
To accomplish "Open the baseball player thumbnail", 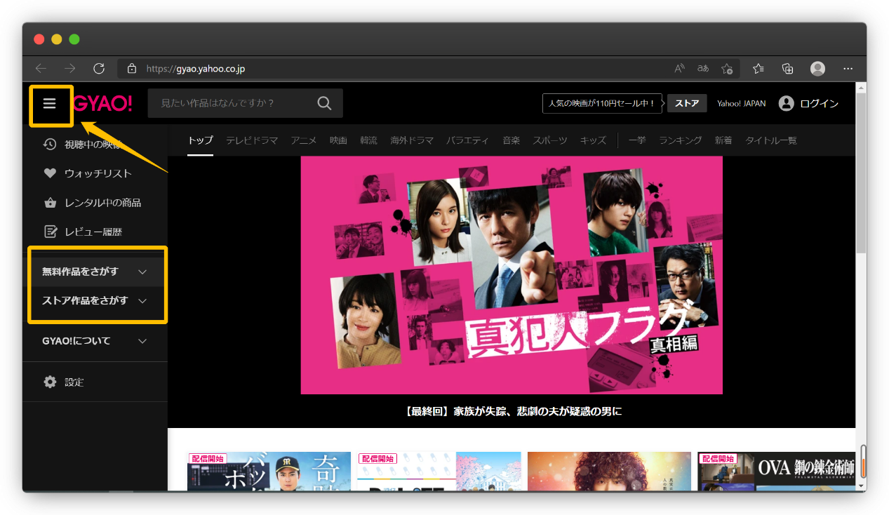I will tap(269, 471).
